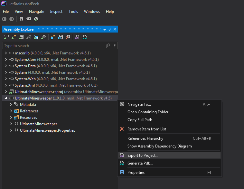Click the Explore Running Processes gear icon

43,37
